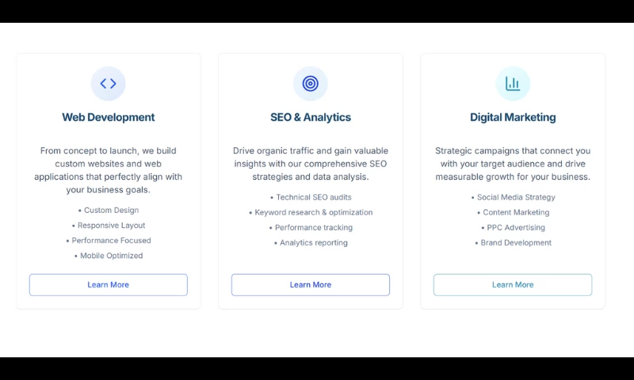Select the Brand Development list entry
This screenshot has width=634, height=380.
515,243
